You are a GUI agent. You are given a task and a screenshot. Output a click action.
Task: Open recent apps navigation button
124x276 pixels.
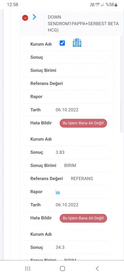tap(28, 269)
